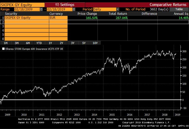Select the 1M range tab
189x129 pixels.
click(x=5, y=43)
